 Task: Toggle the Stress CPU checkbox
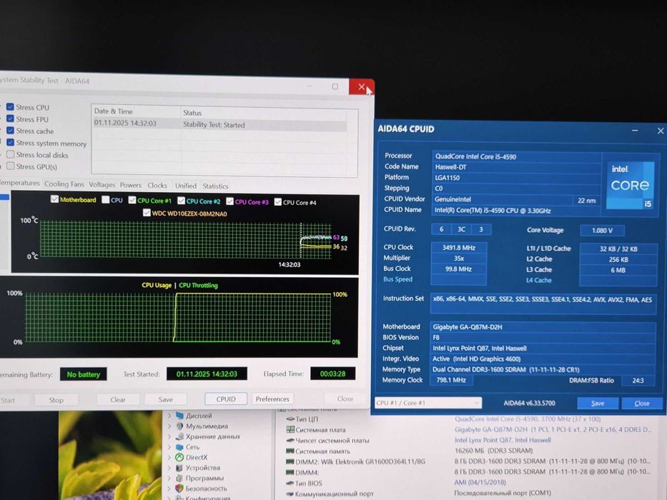[x=10, y=107]
